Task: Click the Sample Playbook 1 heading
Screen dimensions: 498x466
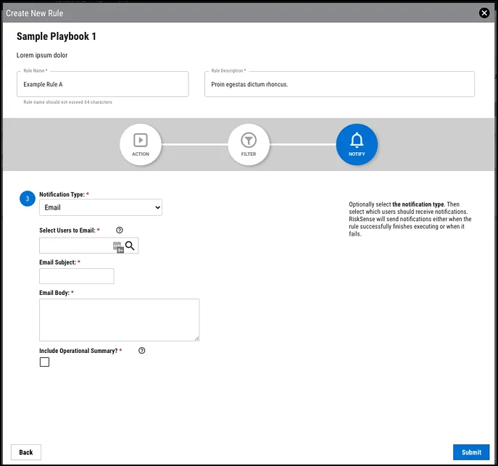Action: pos(57,36)
